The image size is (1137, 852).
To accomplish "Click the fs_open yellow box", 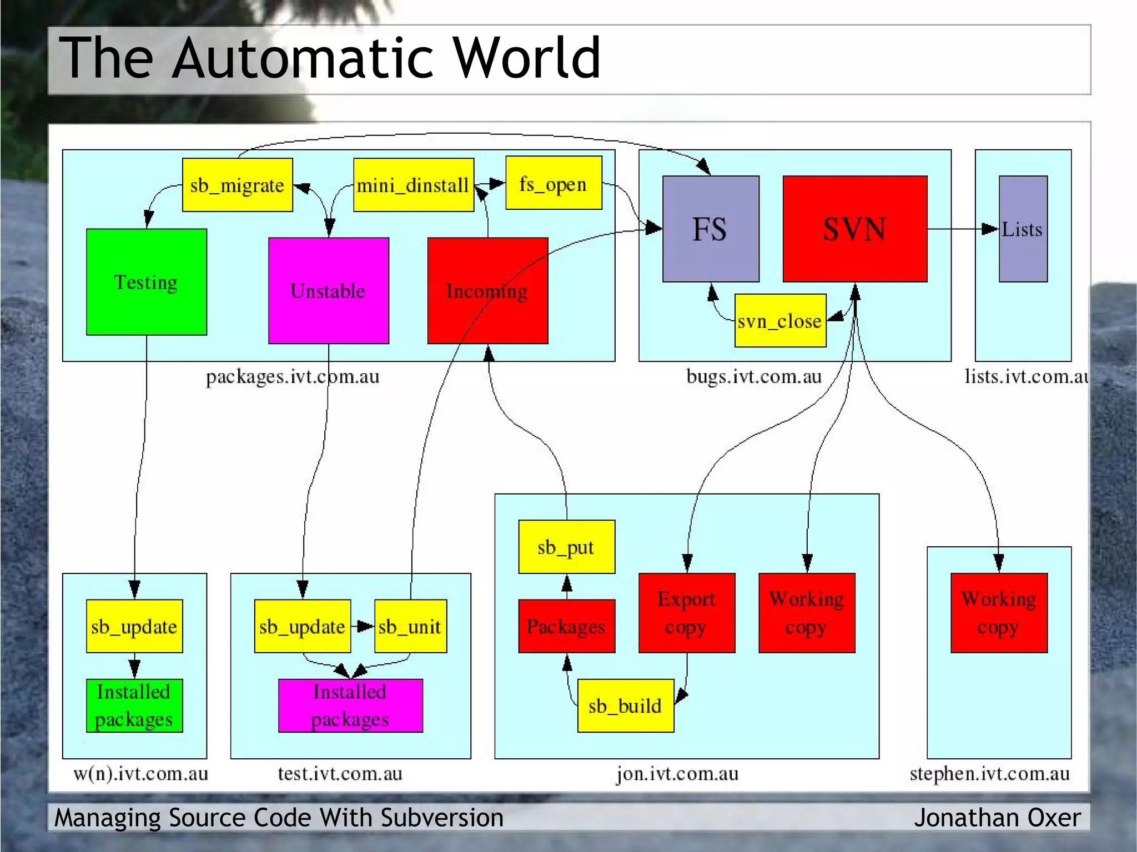I will (553, 183).
